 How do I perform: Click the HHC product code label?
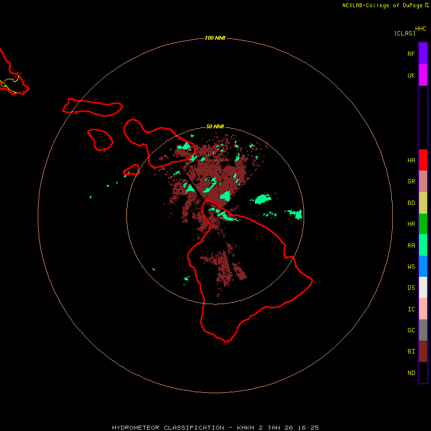pyautogui.click(x=420, y=29)
